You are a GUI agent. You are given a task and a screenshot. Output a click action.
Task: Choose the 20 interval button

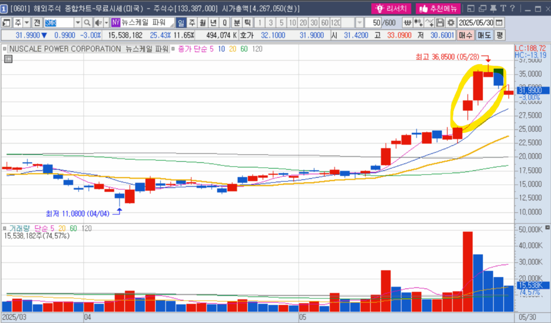pyautogui.click(x=303, y=23)
